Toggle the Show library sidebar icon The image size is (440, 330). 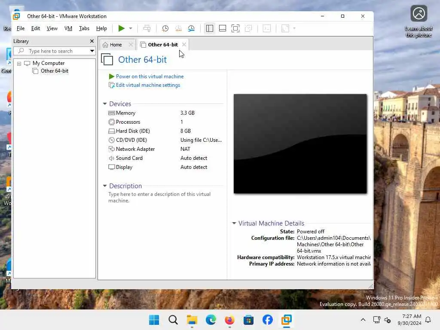tap(210, 28)
